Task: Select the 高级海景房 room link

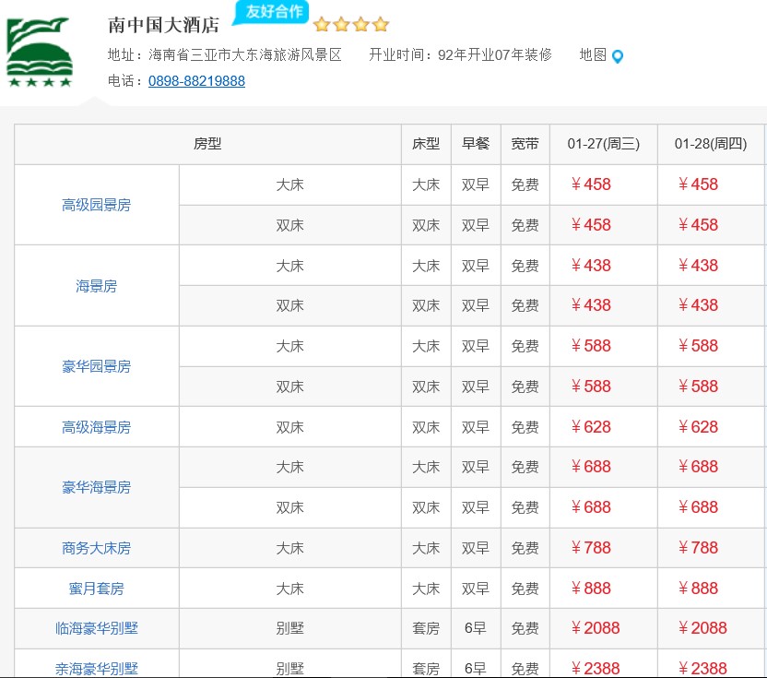Action: (96, 427)
